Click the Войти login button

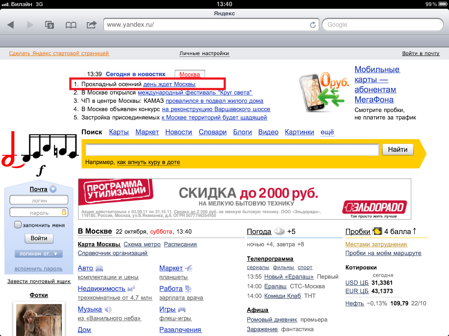pos(39,238)
